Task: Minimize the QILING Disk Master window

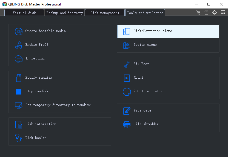Action: click(x=196, y=4)
